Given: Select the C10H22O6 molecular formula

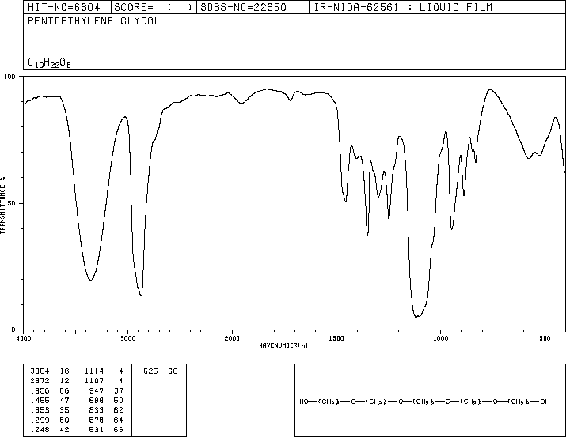Looking at the screenshot, I should 49,63.
